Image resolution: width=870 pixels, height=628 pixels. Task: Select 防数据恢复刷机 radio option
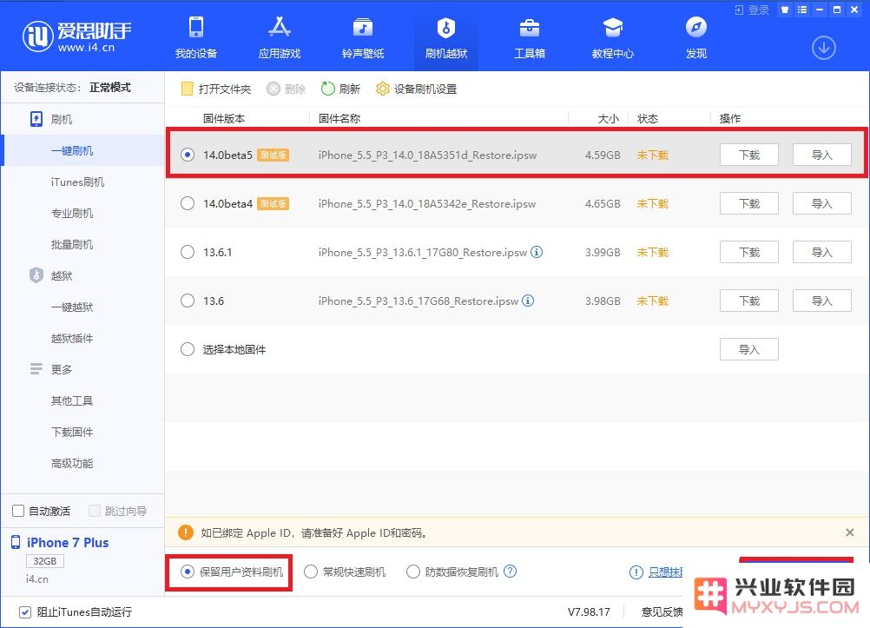(412, 572)
